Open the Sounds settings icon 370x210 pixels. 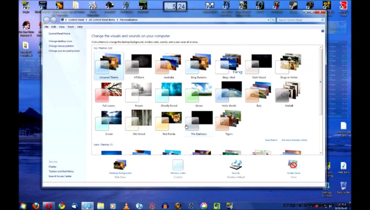point(235,165)
